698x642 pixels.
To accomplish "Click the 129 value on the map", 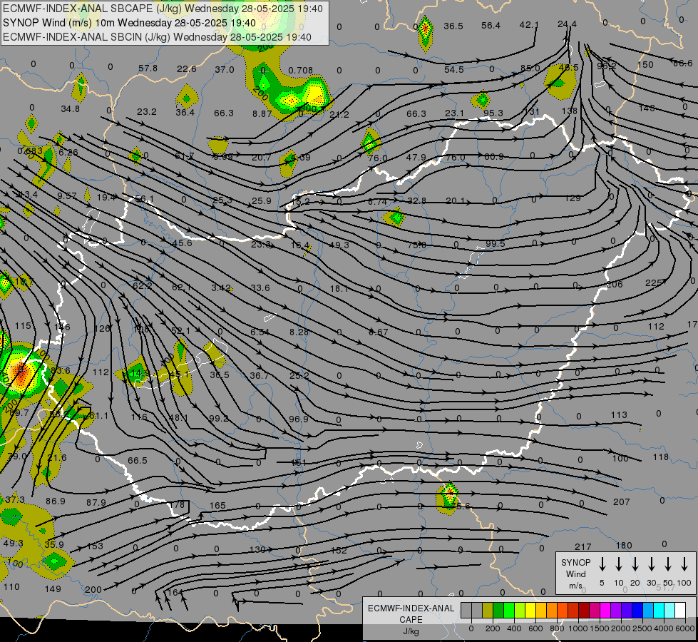I will tap(573, 198).
